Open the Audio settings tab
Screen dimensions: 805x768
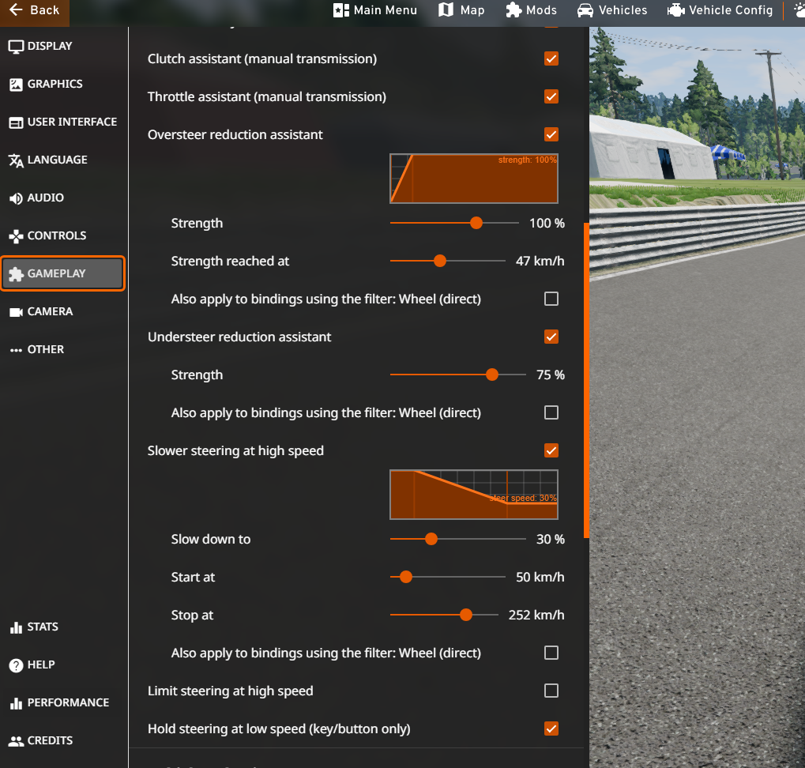(x=62, y=198)
